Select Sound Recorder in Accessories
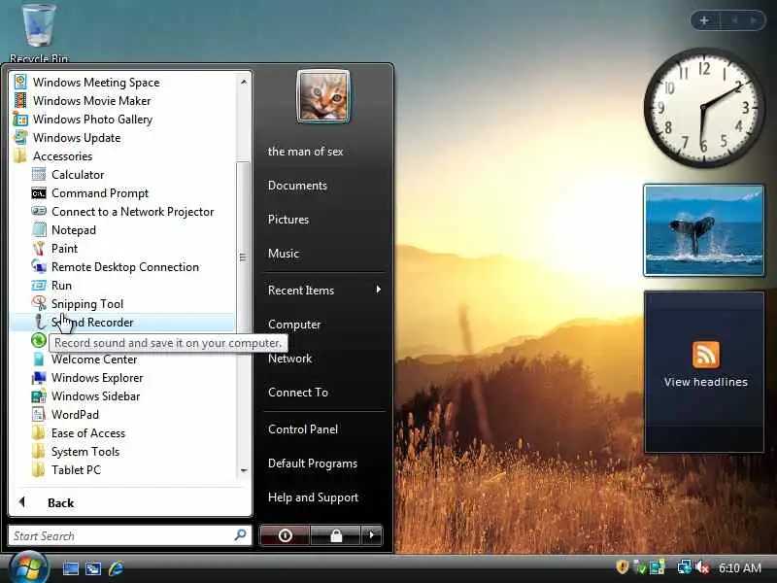777x583 pixels. pyautogui.click(x=122, y=323)
